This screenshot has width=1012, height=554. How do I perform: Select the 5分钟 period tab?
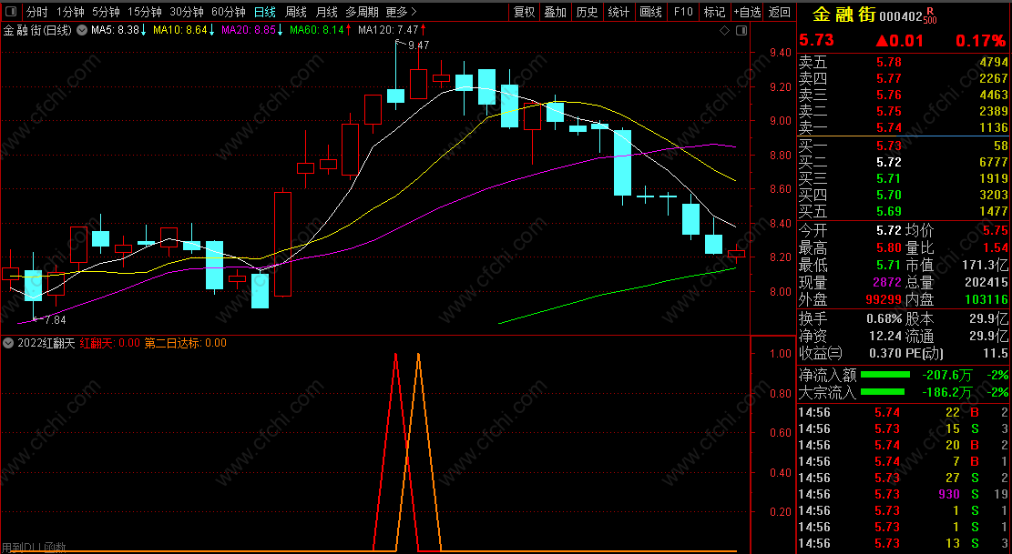(x=105, y=12)
